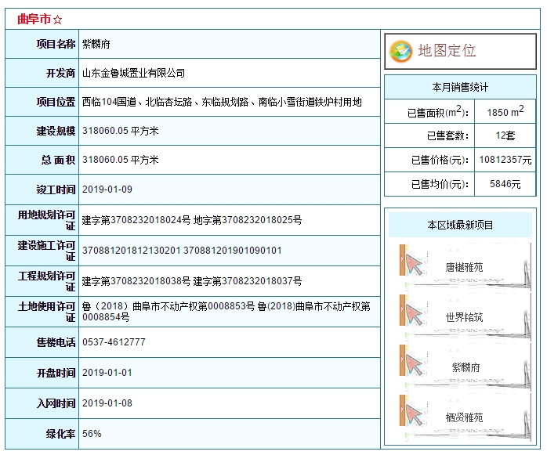Click the 用地规划许可证 label cell
Screen dimensions: 547x455
[42, 220]
